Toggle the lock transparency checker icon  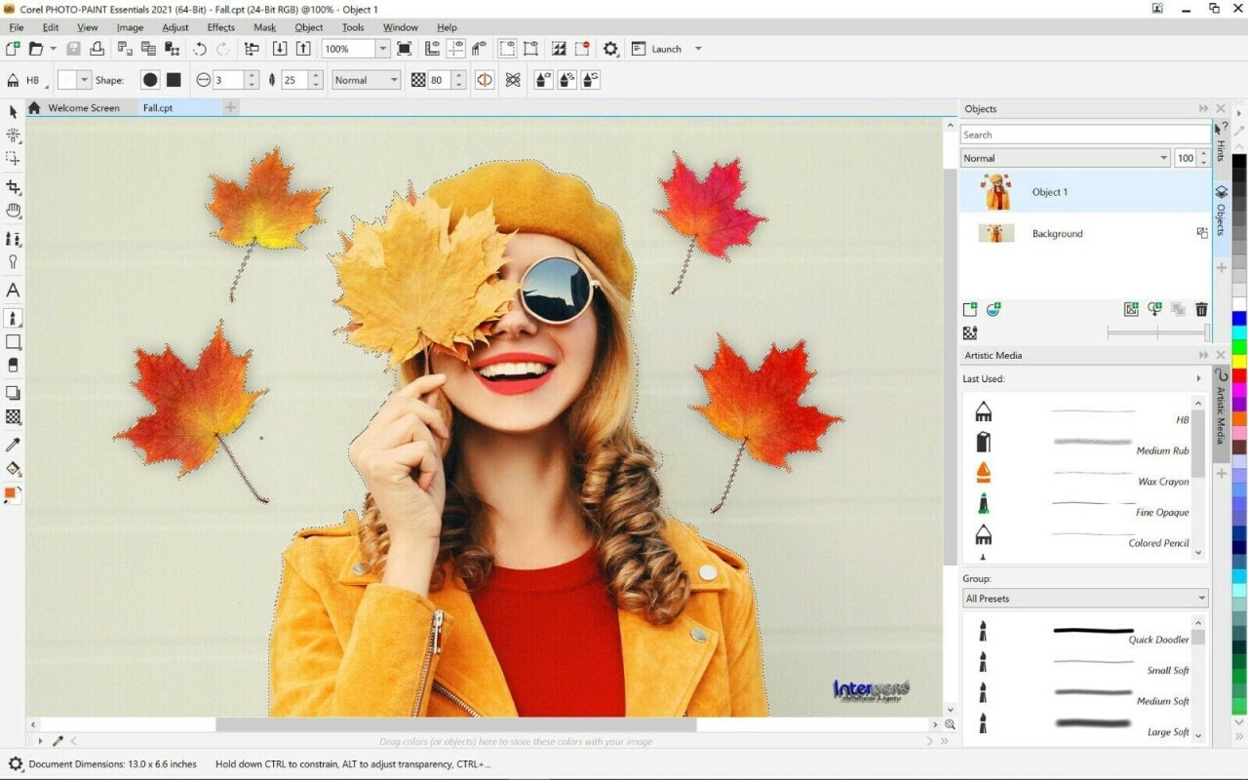970,333
